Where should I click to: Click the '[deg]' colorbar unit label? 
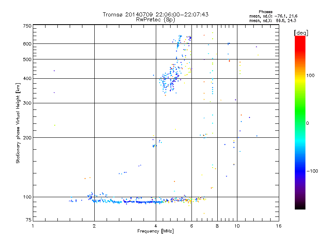(x=301, y=33)
